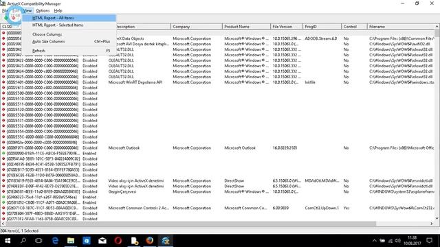Click the vertical scrollbar up arrow
Image resolution: width=440 pixels, height=247 pixels.
(x=437, y=27)
